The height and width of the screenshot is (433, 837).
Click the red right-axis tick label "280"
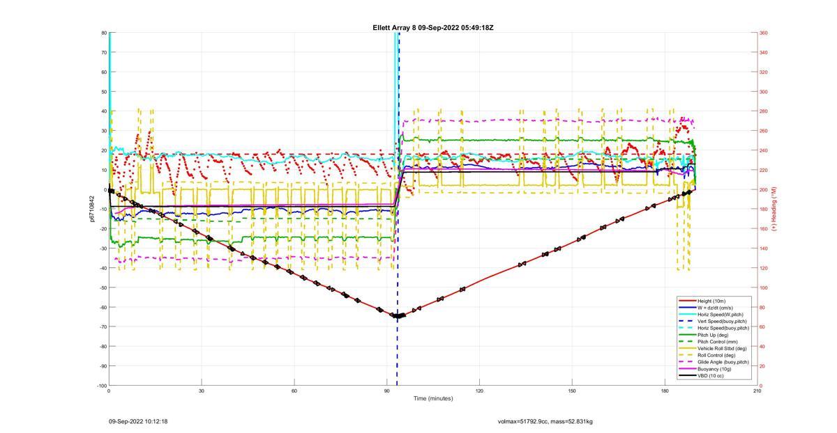[x=763, y=111]
